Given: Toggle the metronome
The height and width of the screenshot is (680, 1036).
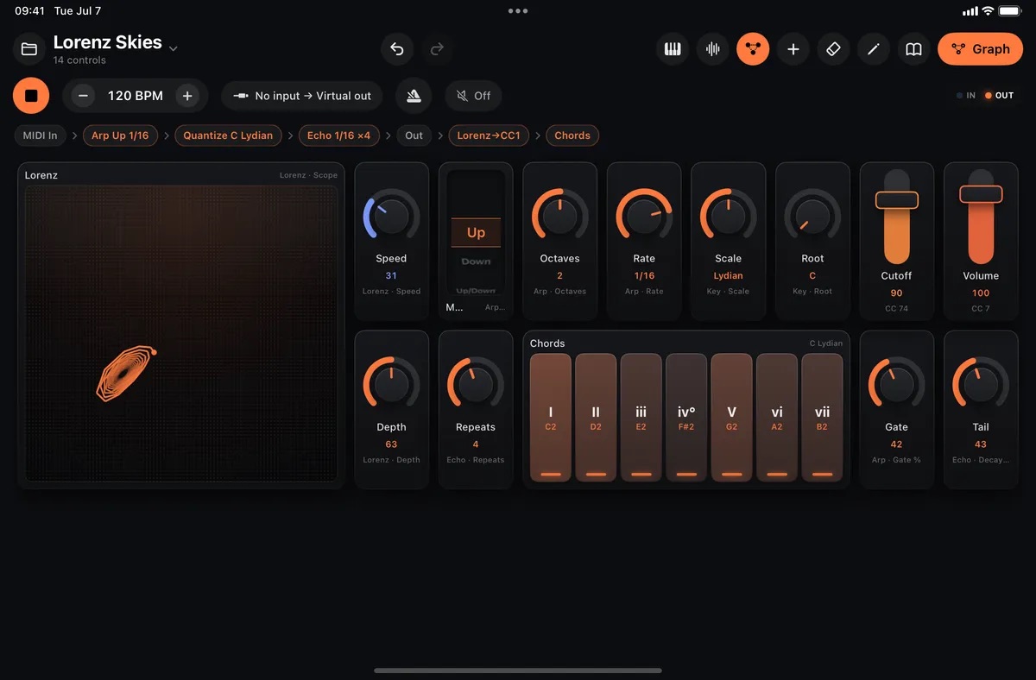Looking at the screenshot, I should (414, 96).
